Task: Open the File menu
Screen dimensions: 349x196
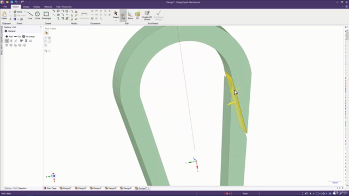Action: point(5,7)
